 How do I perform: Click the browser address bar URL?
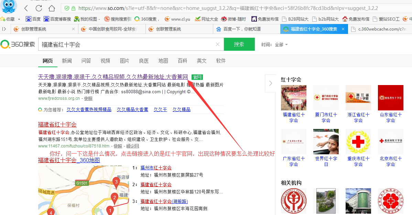click(x=228, y=8)
